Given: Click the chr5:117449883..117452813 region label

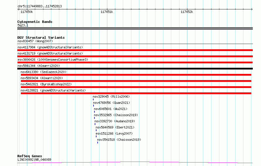Looking at the screenshot, I should tap(40, 6).
